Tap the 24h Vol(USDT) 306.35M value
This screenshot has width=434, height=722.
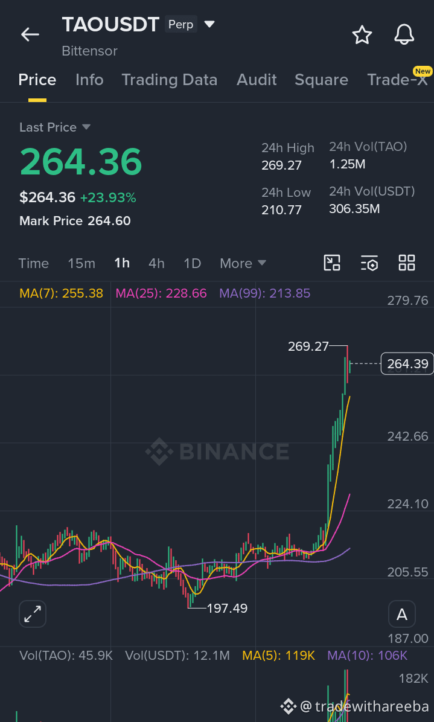[x=354, y=209]
